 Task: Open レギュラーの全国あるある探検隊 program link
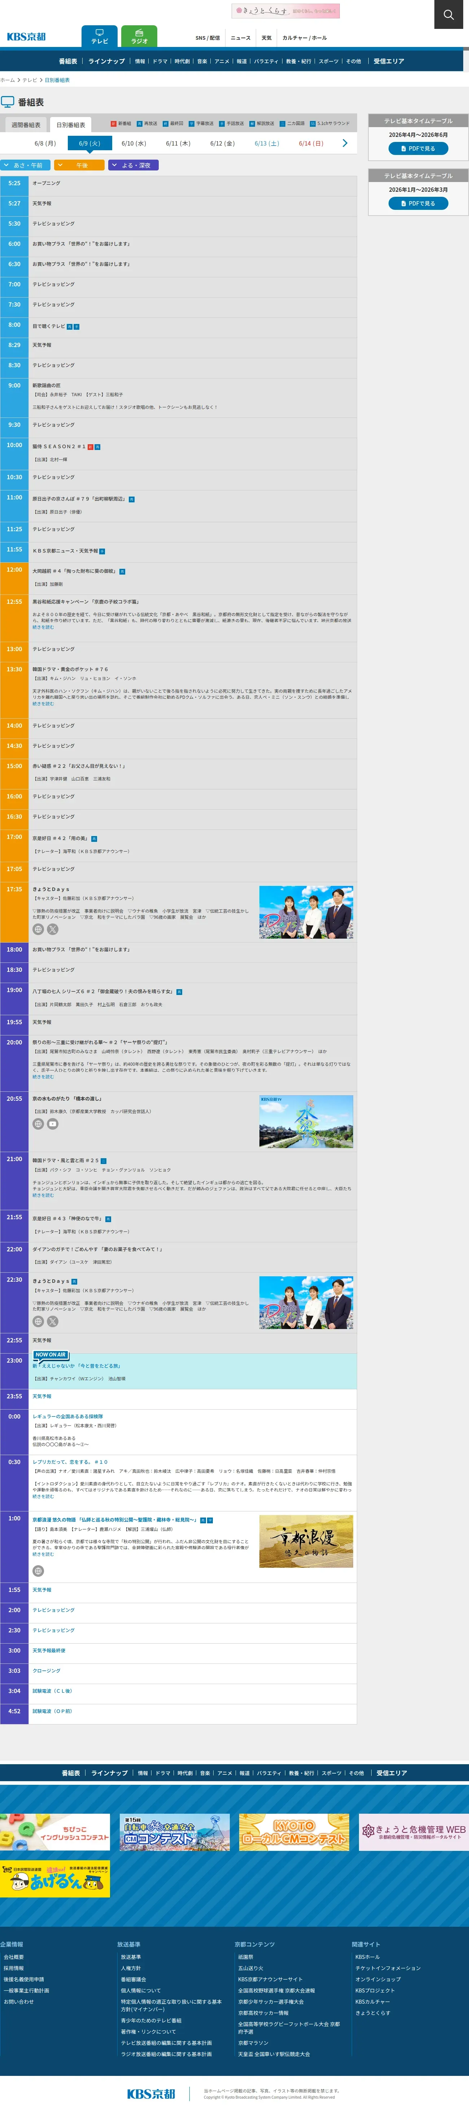point(68,1417)
